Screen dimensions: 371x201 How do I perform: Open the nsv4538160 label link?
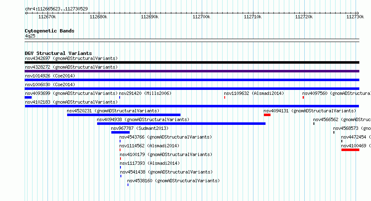tap(174, 181)
